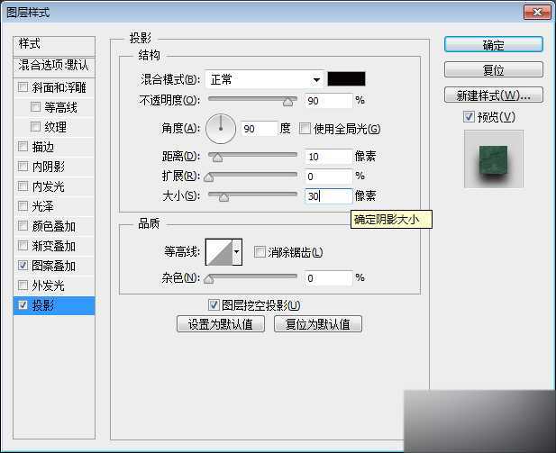Open the contour picker dropdown arrow
Screen dimensions: 556x453
237,252
